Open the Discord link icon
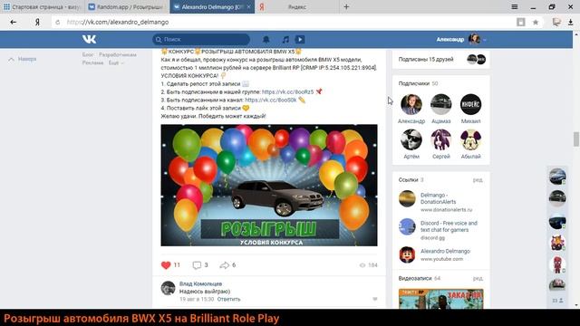The image size is (580, 326). click(x=407, y=226)
